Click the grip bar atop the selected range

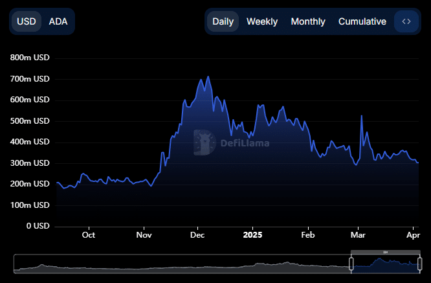click(x=385, y=252)
